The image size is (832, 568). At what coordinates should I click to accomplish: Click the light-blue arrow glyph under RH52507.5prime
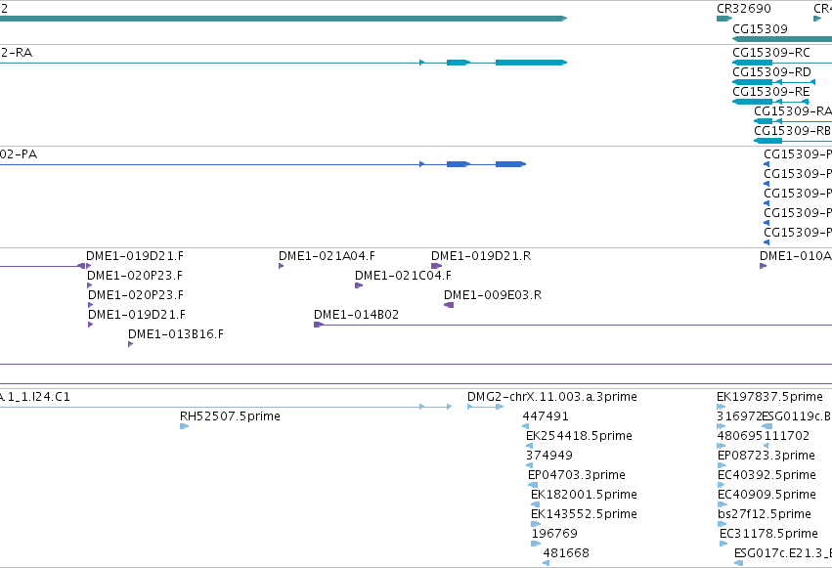[184, 426]
